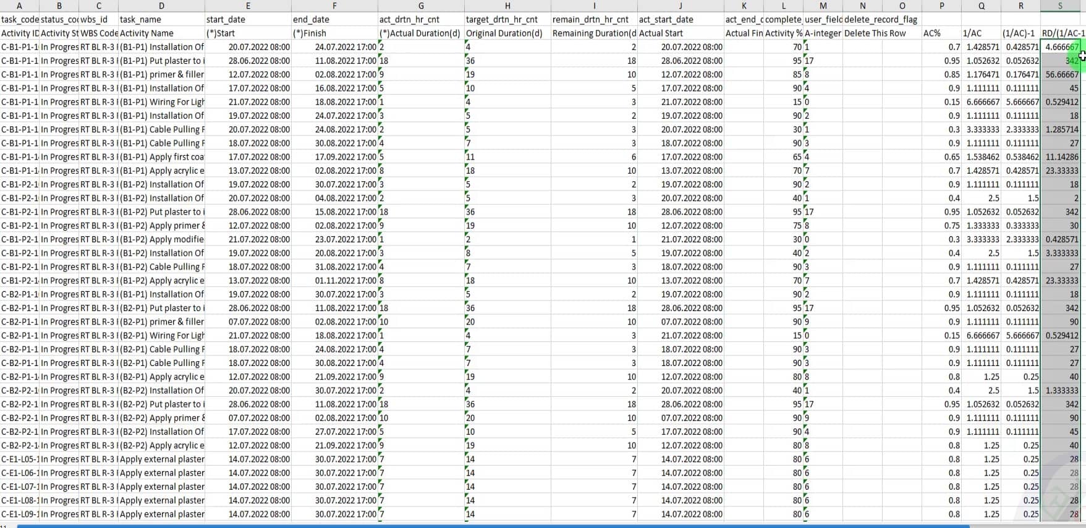
Task: Click the 'remain_drtn_hr_cnt' cell
Action: [x=594, y=20]
